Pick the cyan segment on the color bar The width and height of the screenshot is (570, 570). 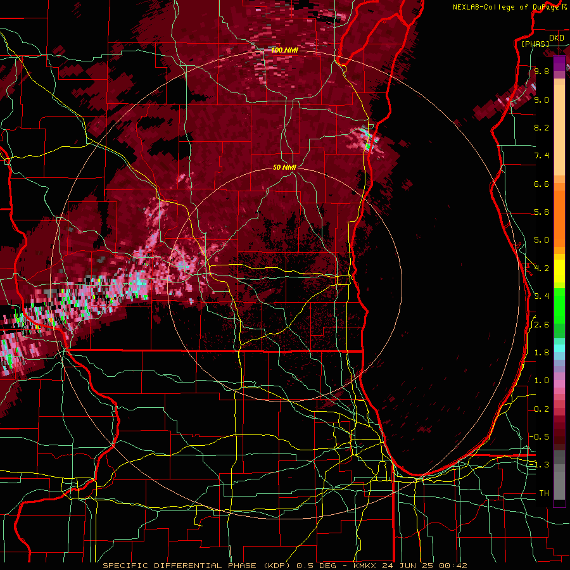pyautogui.click(x=559, y=348)
